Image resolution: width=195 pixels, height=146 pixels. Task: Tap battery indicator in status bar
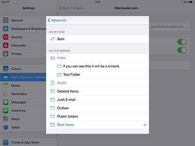point(191,2)
